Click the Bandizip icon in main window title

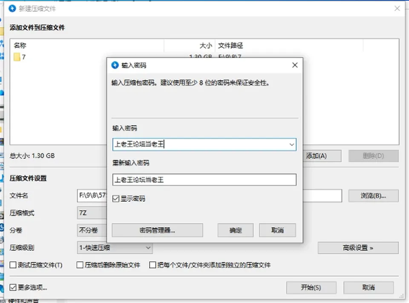12,9
